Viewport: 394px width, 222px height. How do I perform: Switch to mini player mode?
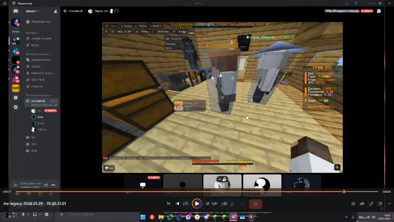[x=380, y=203]
